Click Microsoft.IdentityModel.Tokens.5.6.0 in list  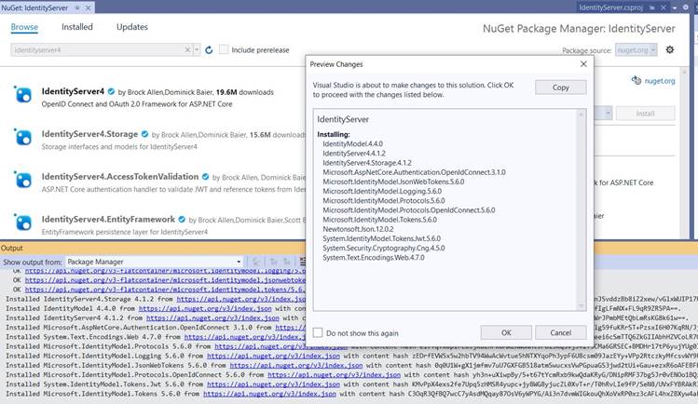(379, 220)
